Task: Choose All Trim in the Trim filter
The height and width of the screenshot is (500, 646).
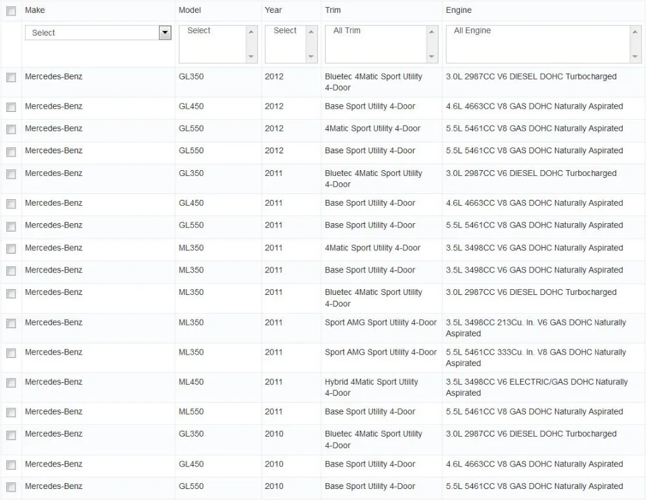Action: click(x=347, y=30)
